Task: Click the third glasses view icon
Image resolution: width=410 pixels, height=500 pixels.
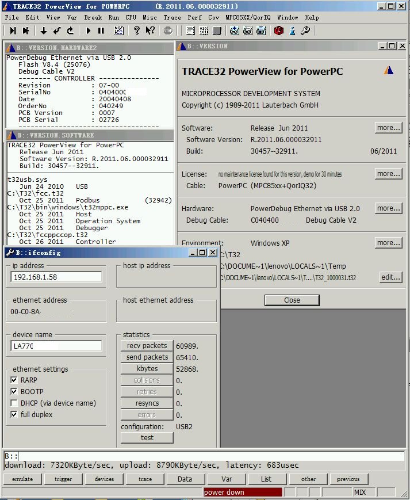Action: point(261,30)
